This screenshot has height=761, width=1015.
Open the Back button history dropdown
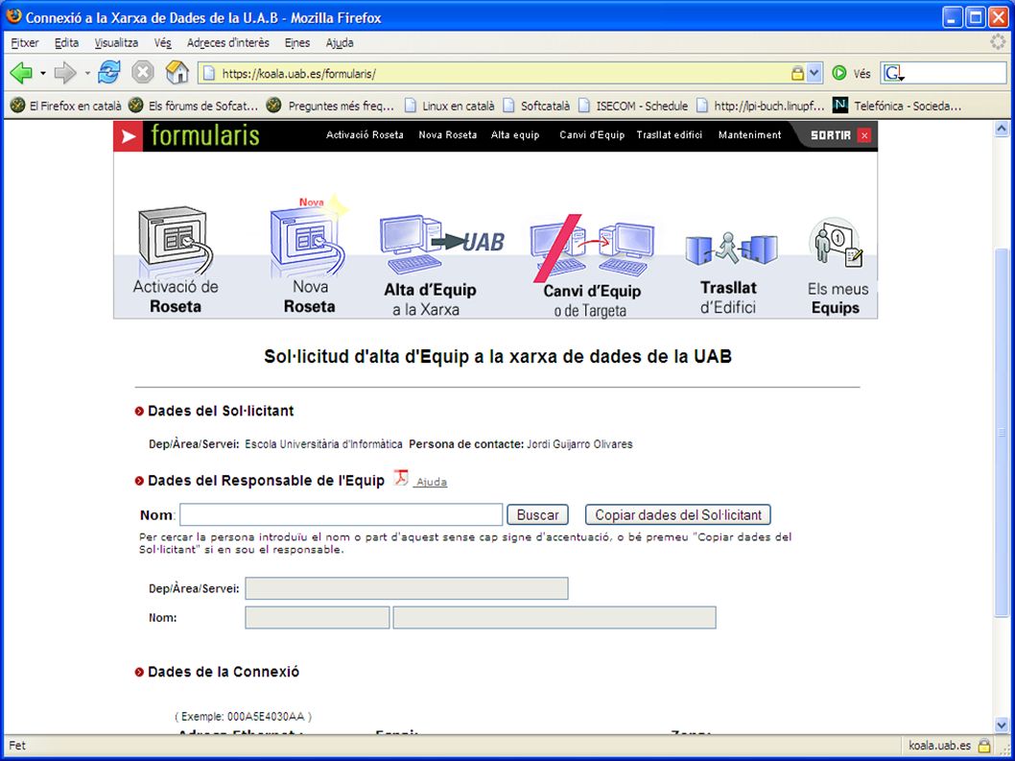pos(43,73)
